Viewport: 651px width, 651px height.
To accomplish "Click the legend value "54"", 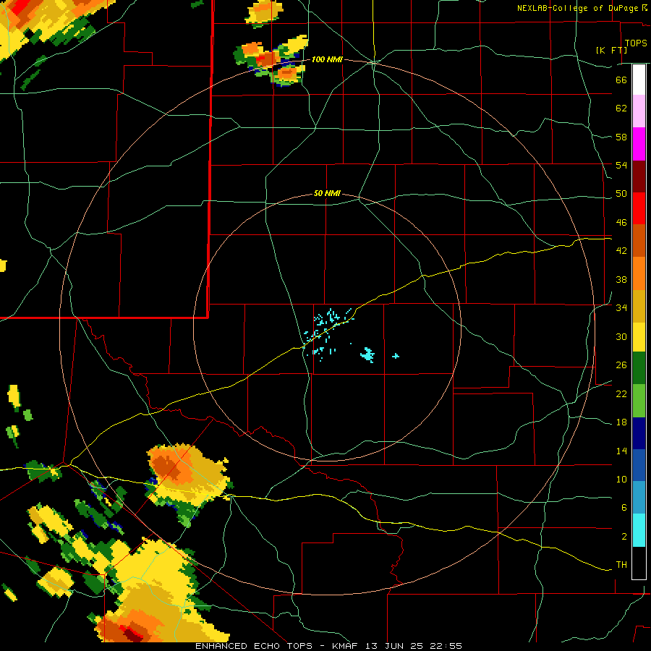I will pyautogui.click(x=621, y=166).
